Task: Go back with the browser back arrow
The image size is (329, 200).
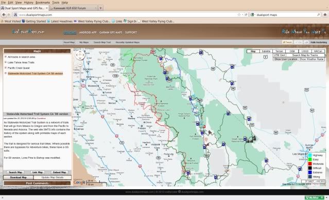Action: tap(4, 15)
